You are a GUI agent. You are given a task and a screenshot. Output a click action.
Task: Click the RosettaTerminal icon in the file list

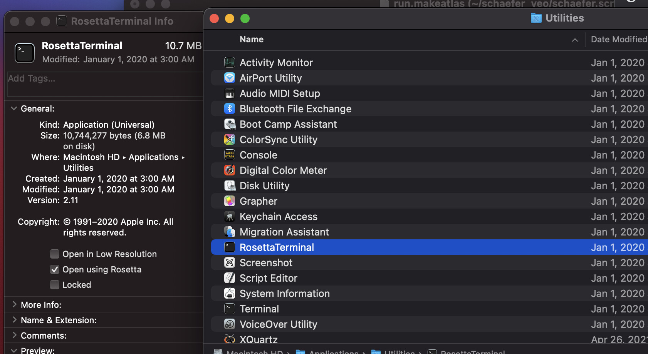coord(230,247)
